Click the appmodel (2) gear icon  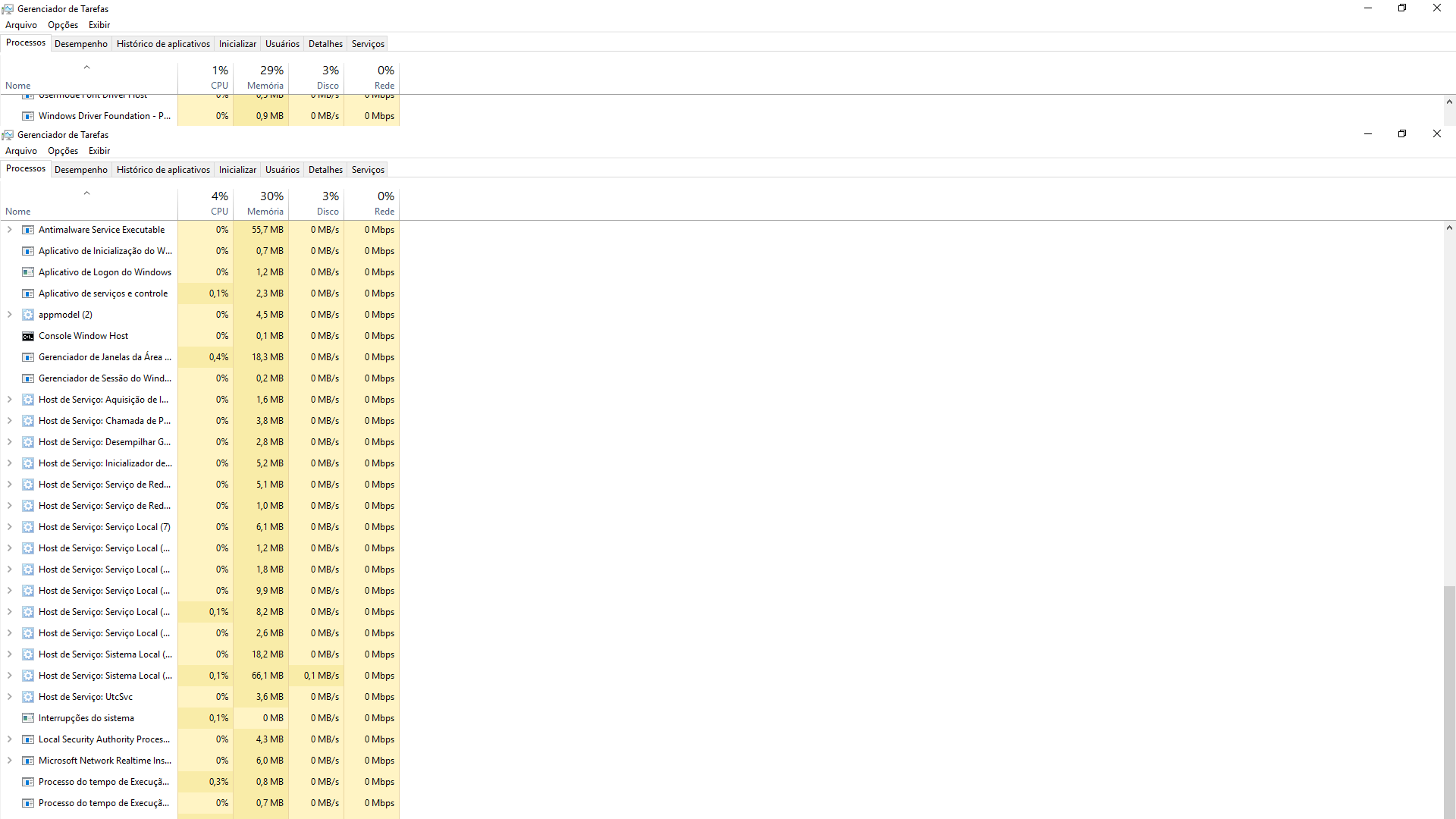[x=28, y=315]
